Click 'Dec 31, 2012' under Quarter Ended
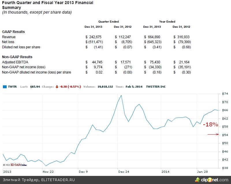Screen dimensions: 231x184 122,27
